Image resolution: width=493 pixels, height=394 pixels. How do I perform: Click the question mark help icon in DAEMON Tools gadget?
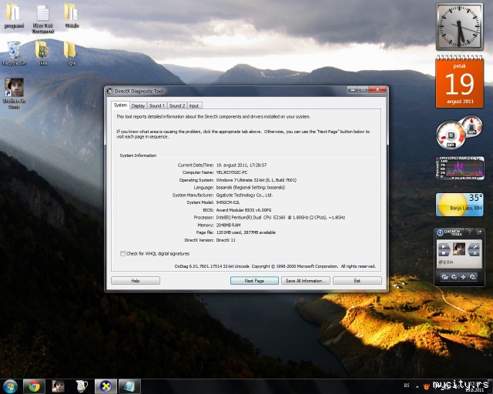coord(469,232)
